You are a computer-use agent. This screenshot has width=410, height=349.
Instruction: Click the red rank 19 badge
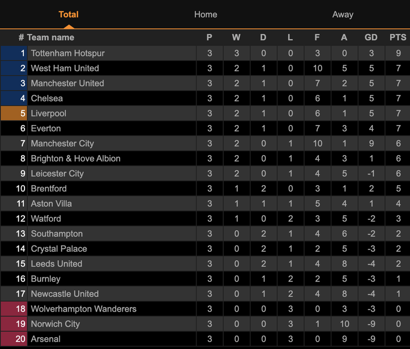14,324
